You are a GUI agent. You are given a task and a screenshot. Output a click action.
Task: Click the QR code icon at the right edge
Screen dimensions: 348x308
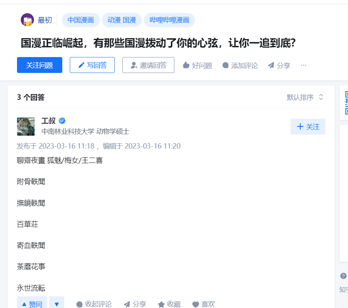tap(346, 103)
